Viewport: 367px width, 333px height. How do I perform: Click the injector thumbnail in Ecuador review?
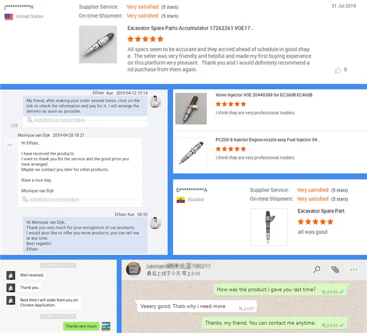coord(269,227)
